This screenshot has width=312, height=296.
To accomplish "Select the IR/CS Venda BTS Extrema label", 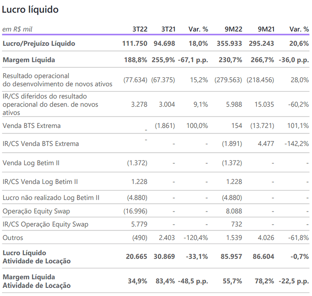I will [x=41, y=144].
